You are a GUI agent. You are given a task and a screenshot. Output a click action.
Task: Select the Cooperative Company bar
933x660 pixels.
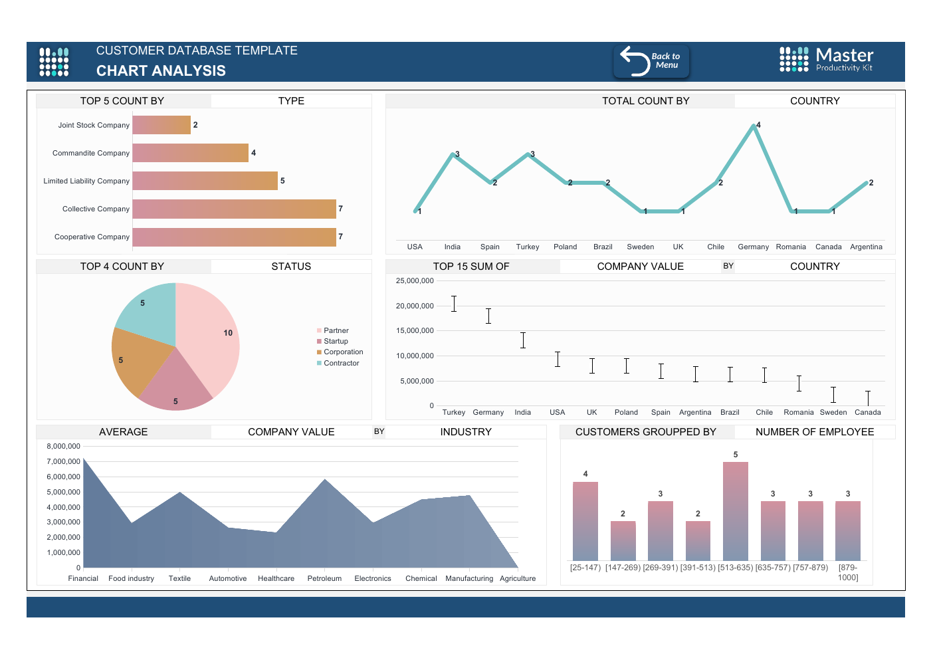click(x=235, y=237)
